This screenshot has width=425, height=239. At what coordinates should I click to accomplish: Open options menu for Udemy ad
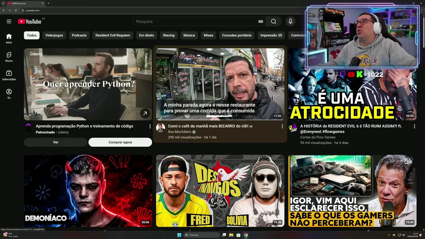click(x=150, y=126)
